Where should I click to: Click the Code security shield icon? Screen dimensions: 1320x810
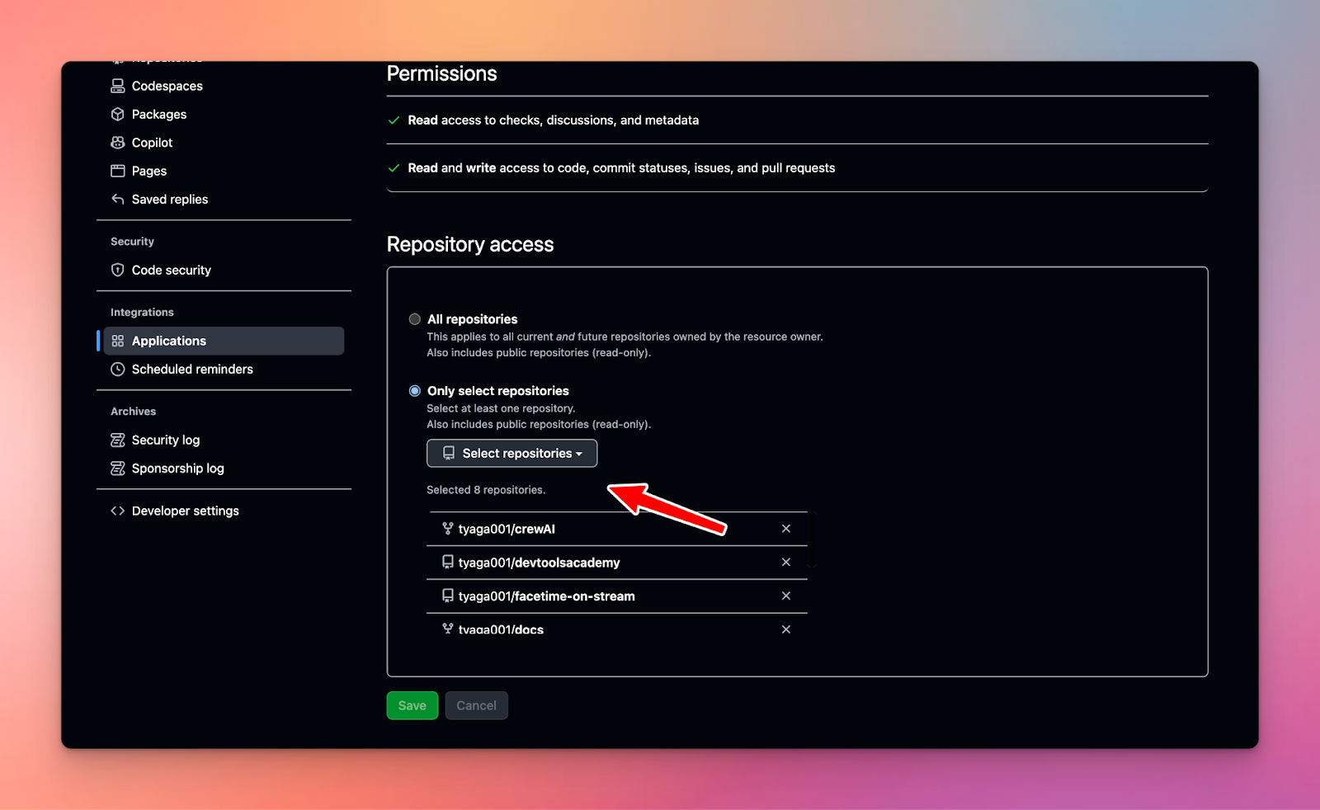(118, 270)
